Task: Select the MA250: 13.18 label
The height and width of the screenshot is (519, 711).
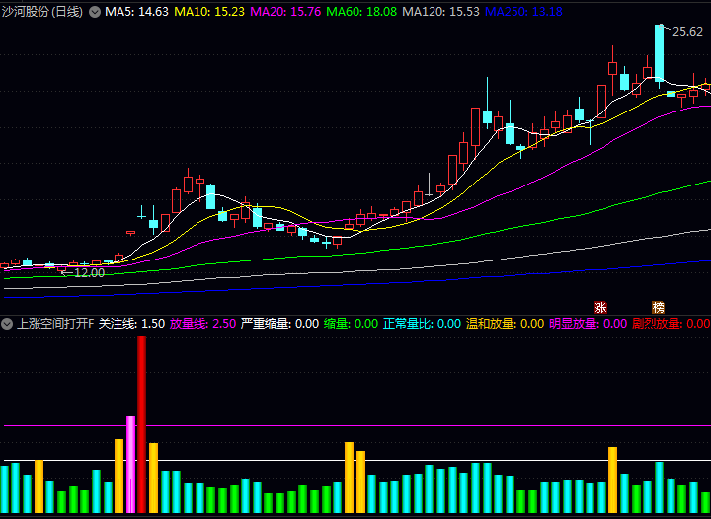Action: [x=523, y=12]
